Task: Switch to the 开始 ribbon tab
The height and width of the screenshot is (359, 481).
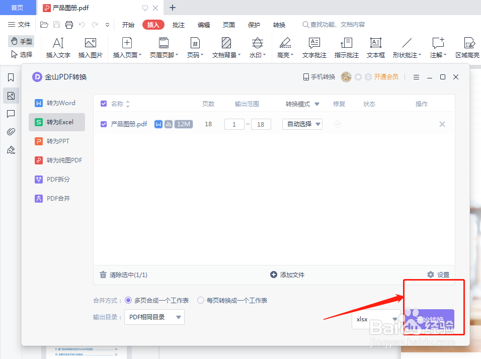Action: click(128, 25)
